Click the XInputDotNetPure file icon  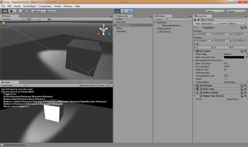(161, 25)
